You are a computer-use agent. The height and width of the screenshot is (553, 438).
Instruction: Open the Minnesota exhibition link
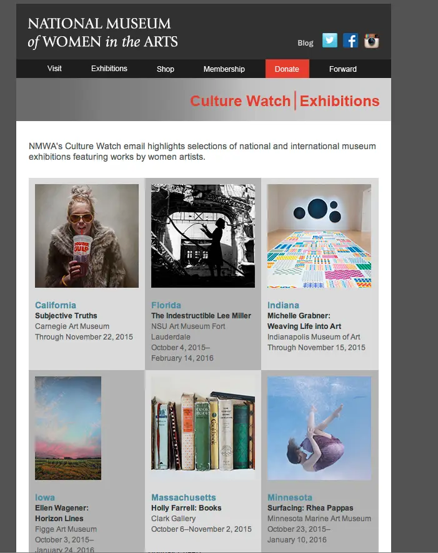point(290,497)
